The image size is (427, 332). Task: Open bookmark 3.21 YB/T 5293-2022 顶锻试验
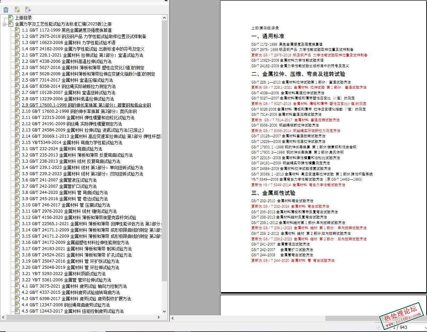tap(64, 274)
